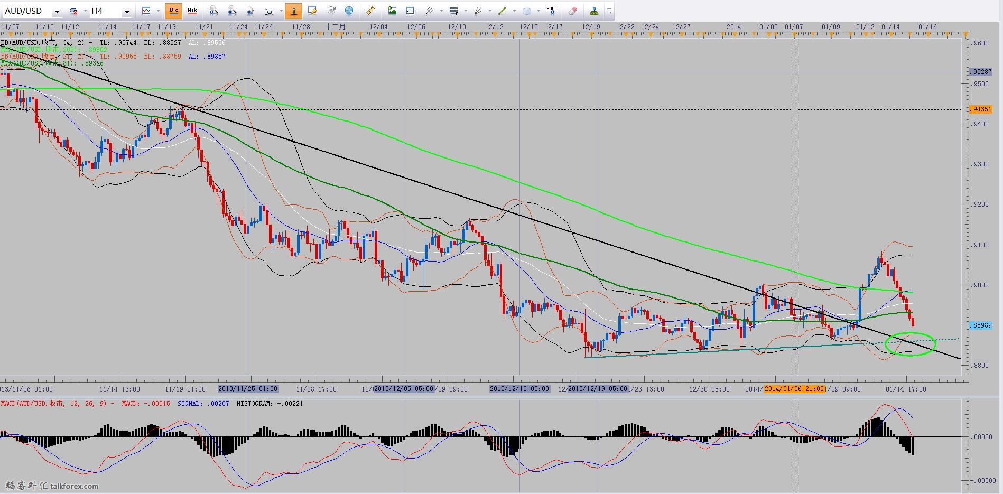Click the blue .88989 current price marker
The height and width of the screenshot is (494, 1003).
981,325
